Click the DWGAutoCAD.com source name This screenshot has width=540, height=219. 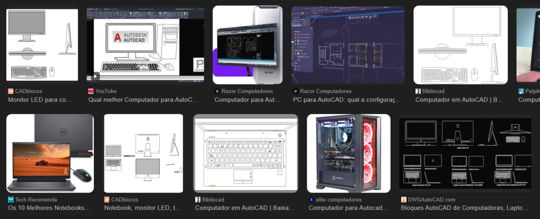point(432,199)
